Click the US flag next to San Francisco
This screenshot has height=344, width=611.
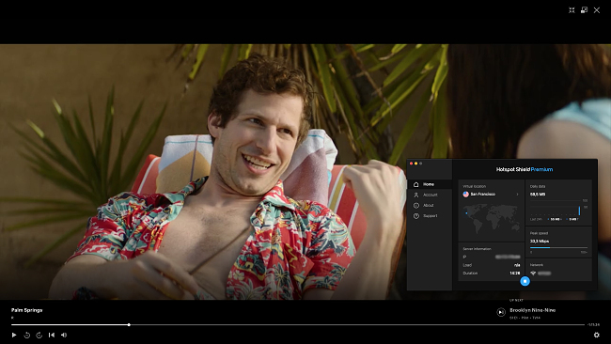(465, 194)
